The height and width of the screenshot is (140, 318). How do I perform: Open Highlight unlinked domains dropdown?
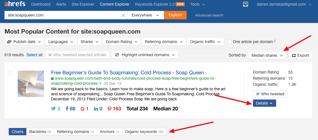(145, 55)
